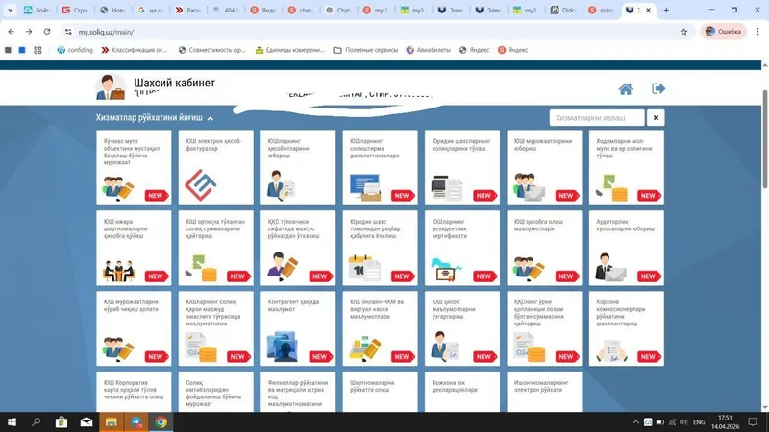Open ЮШларнинг солиштирма далолатномалари icon

pyautogui.click(x=365, y=187)
